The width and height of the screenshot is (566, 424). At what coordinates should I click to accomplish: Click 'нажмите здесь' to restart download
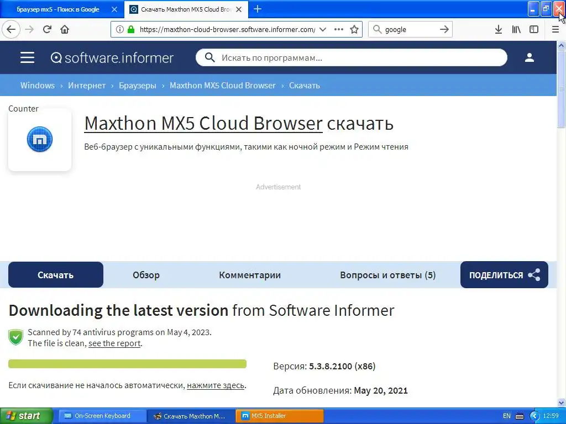[216, 385]
